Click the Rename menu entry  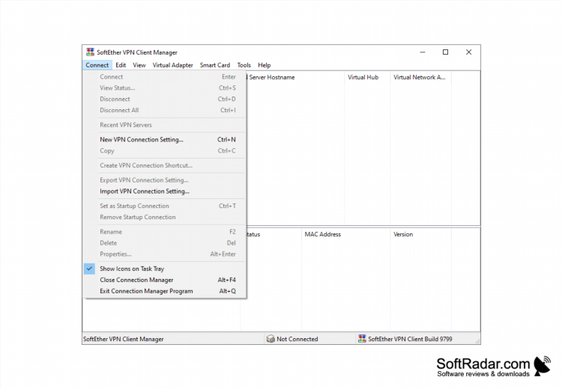(165, 232)
